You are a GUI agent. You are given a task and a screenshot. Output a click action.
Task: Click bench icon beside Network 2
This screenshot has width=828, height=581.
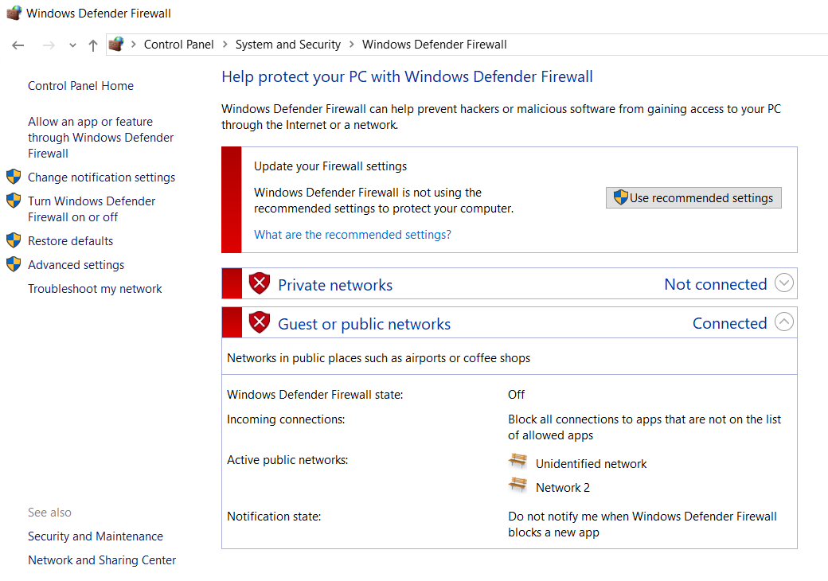(x=518, y=485)
